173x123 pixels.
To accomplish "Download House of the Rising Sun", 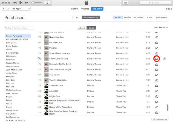I will 157,107.
